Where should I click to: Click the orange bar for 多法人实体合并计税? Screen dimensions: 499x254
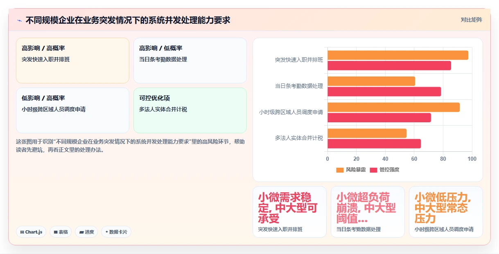pyautogui.click(x=367, y=133)
